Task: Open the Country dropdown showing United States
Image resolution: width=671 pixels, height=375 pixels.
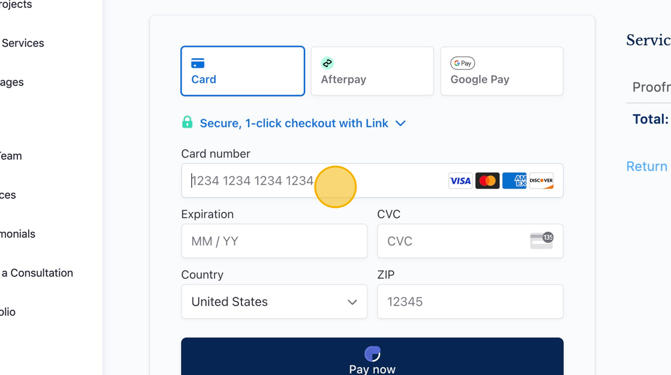Action: tap(274, 301)
